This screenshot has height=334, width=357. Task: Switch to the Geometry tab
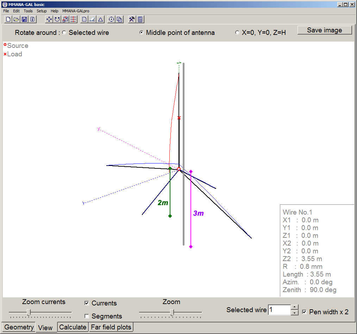click(x=19, y=327)
